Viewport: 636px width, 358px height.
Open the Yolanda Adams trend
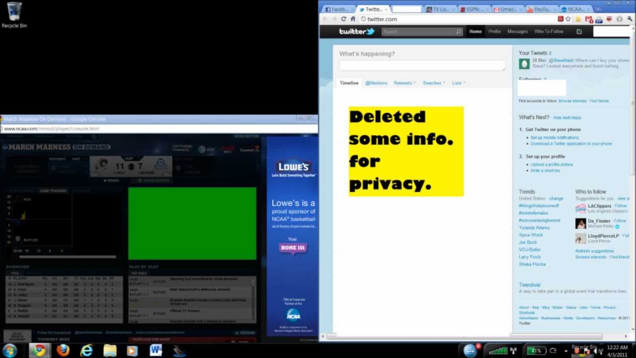[x=534, y=228]
